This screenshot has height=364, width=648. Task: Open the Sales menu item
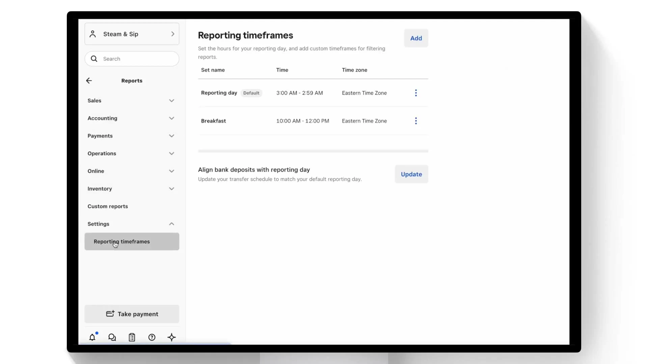click(132, 101)
